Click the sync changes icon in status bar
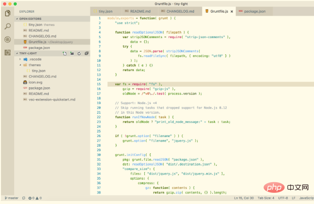 click(x=24, y=198)
